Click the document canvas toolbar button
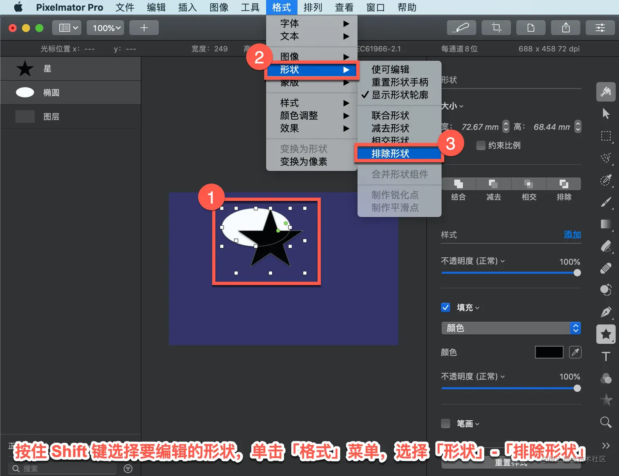Viewport: 619px width, 476px height. (x=531, y=28)
